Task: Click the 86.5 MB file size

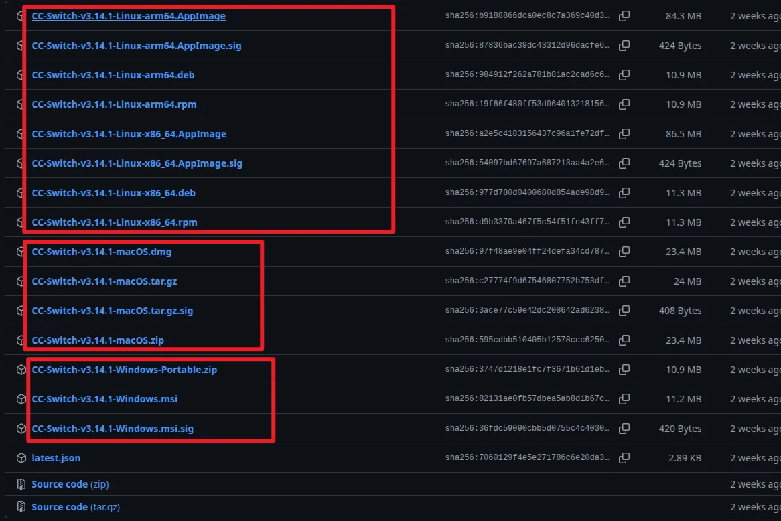Action: click(x=683, y=133)
